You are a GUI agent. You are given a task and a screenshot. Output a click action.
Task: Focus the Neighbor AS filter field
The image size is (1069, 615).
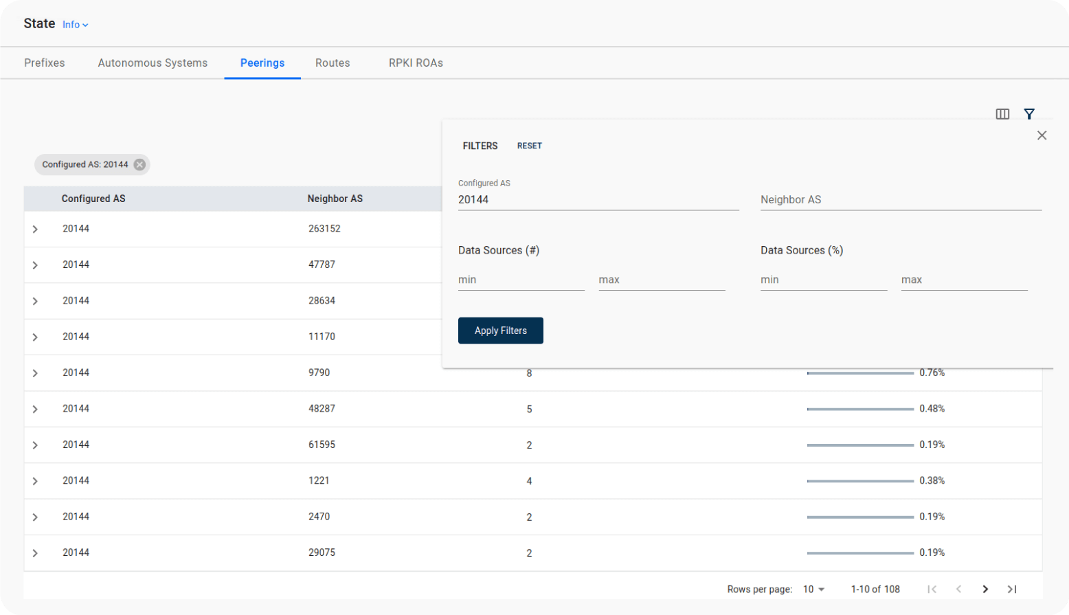click(x=900, y=200)
